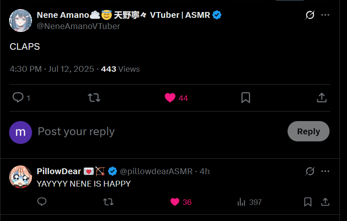This screenshot has height=221, width=347.
Task: Reply to PillowDear's comment
Action: [x=42, y=202]
